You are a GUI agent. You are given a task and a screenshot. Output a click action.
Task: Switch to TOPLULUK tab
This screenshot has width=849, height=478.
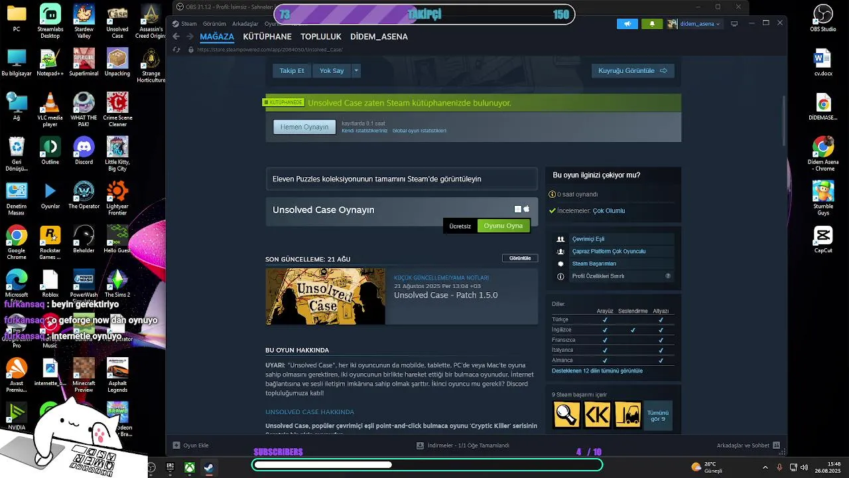tap(320, 37)
